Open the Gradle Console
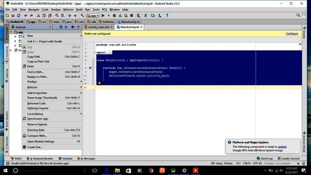 289,158
